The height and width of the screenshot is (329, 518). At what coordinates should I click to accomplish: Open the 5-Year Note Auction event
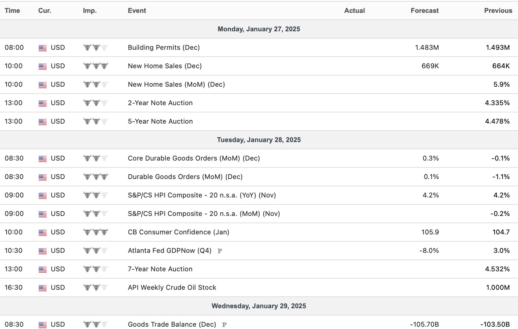160,121
